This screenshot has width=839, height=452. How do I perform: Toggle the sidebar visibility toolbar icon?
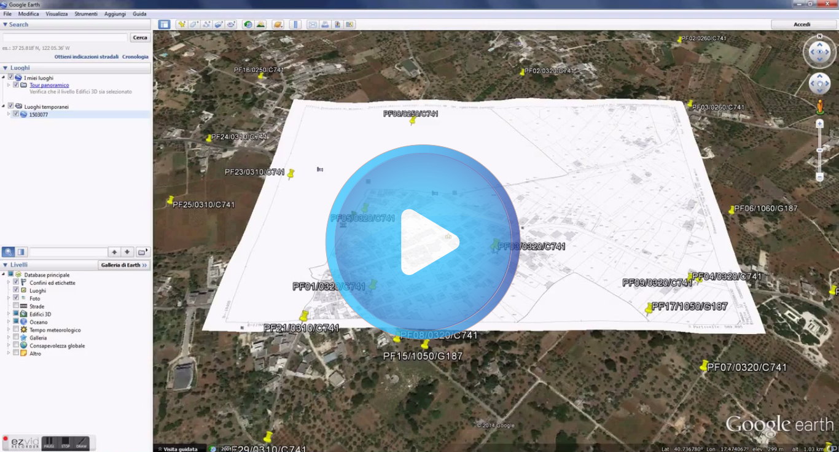point(164,25)
